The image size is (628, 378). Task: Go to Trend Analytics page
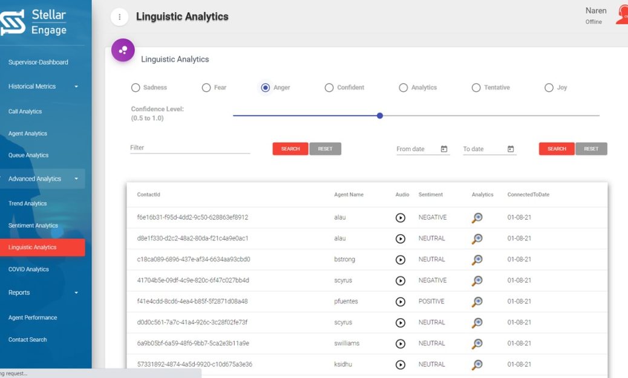click(x=28, y=203)
